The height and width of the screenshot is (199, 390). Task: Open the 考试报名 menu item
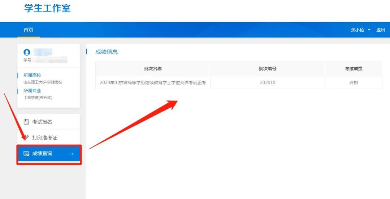(x=42, y=122)
